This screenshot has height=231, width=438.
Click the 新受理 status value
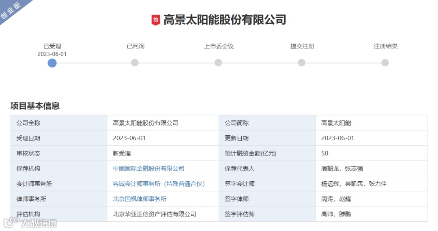point(122,153)
